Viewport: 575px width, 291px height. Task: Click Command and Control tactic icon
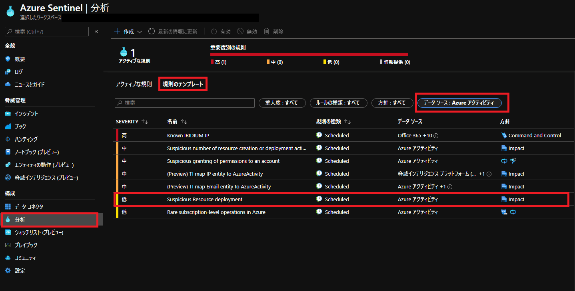pyautogui.click(x=504, y=135)
